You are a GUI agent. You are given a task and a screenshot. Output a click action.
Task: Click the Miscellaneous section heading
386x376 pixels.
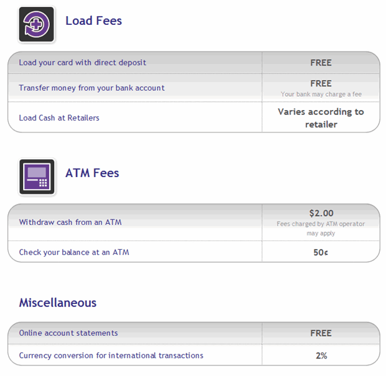[x=58, y=303]
